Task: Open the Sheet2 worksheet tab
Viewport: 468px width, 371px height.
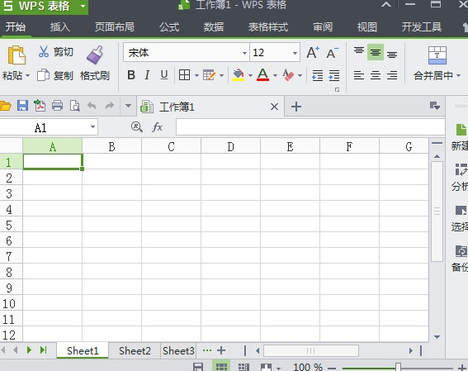Action: pyautogui.click(x=135, y=350)
